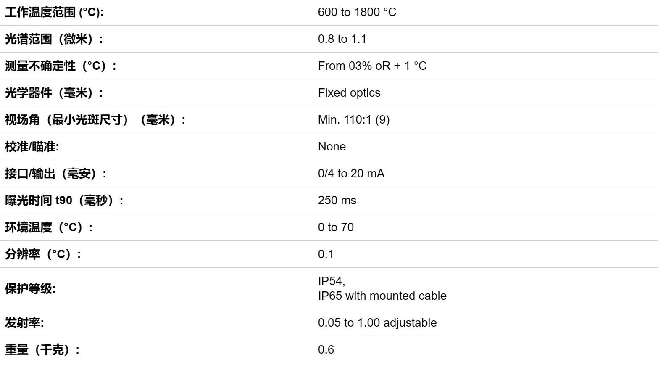Click the 工作温度范围 (°C) label
Viewport: 658px width, 367px height.
point(54,12)
